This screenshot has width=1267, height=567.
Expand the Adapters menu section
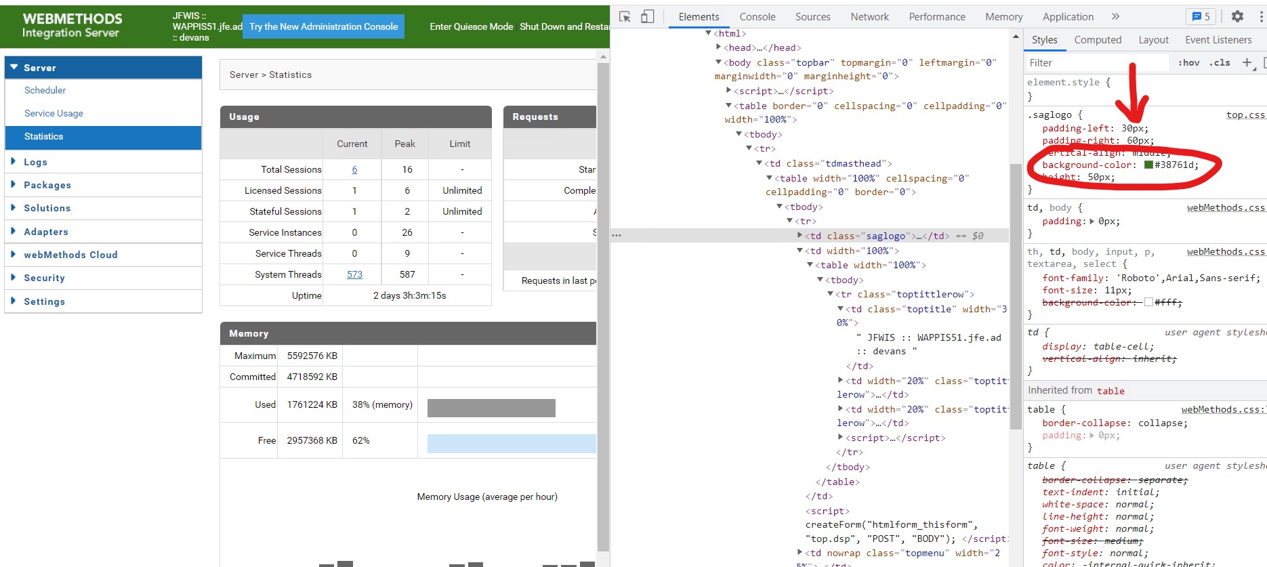tap(103, 232)
